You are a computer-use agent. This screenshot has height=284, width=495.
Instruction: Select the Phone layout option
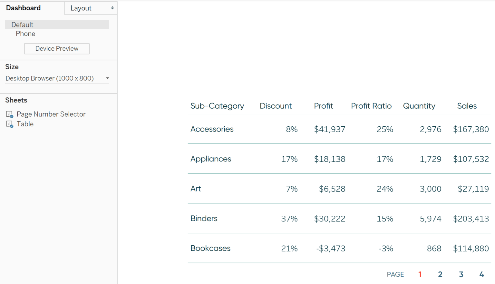(25, 34)
